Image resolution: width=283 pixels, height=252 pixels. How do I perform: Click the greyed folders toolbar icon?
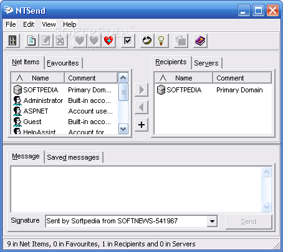pos(181,41)
